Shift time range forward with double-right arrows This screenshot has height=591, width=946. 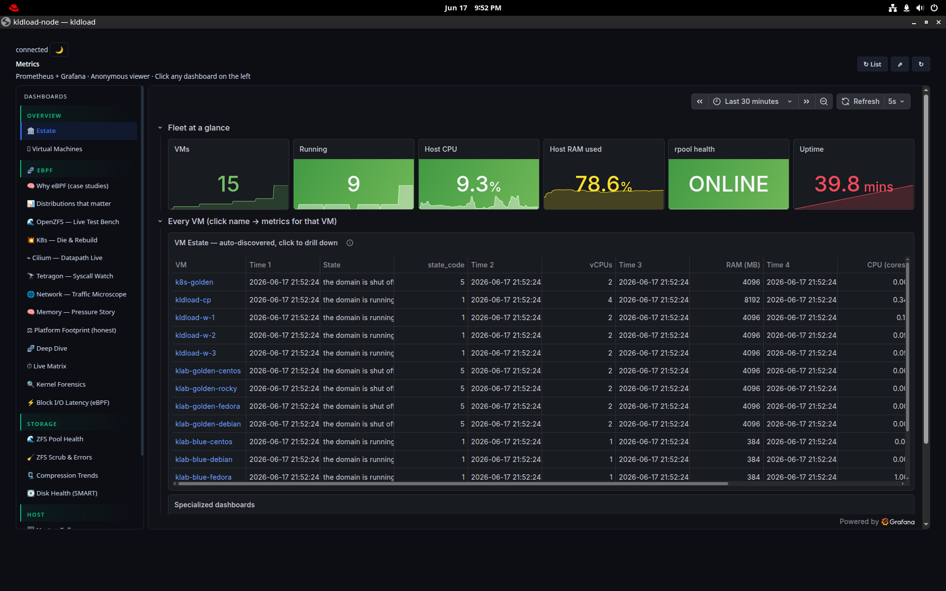(807, 101)
